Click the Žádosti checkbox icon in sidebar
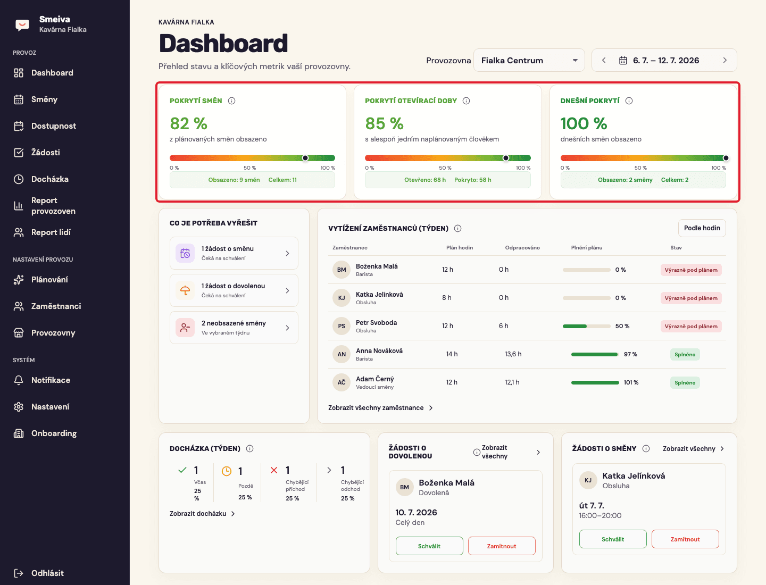Viewport: 766px width, 585px height. [x=19, y=153]
